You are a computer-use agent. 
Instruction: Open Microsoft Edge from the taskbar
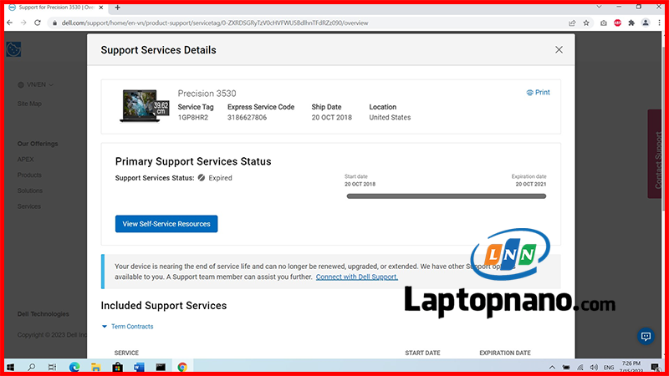[74, 367]
